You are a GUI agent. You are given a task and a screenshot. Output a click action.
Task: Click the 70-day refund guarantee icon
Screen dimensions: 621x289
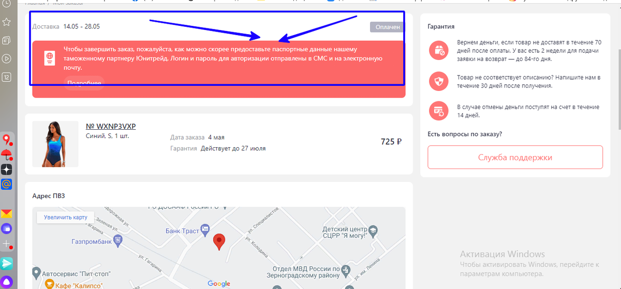(x=439, y=50)
